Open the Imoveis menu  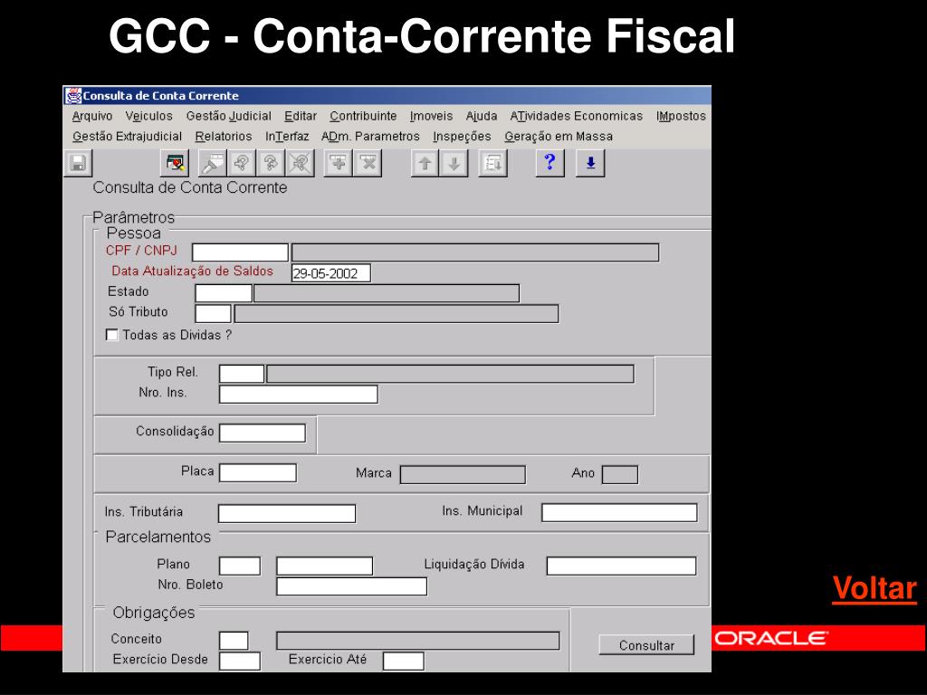[x=432, y=117]
